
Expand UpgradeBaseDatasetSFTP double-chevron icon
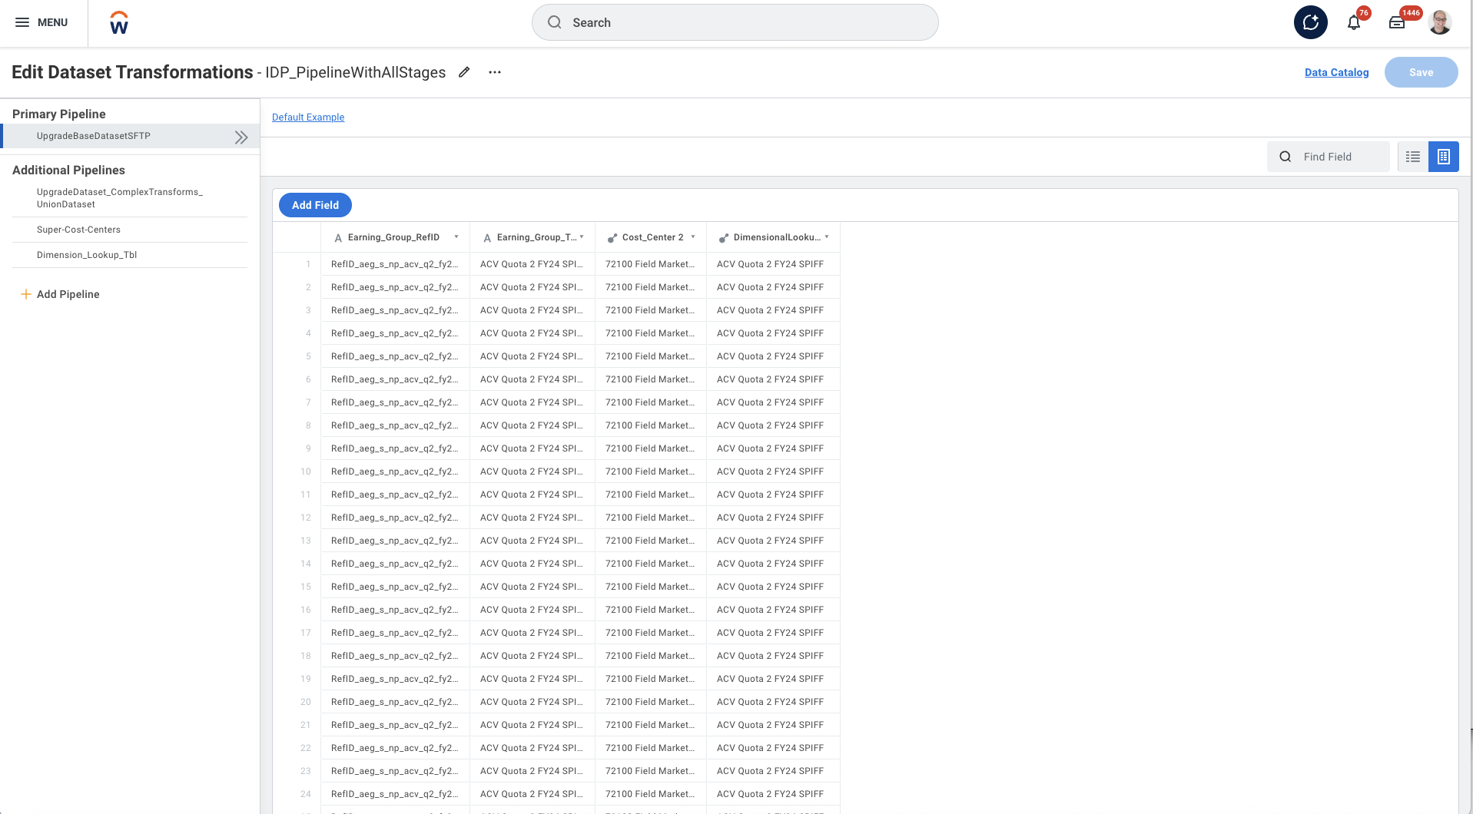point(241,137)
